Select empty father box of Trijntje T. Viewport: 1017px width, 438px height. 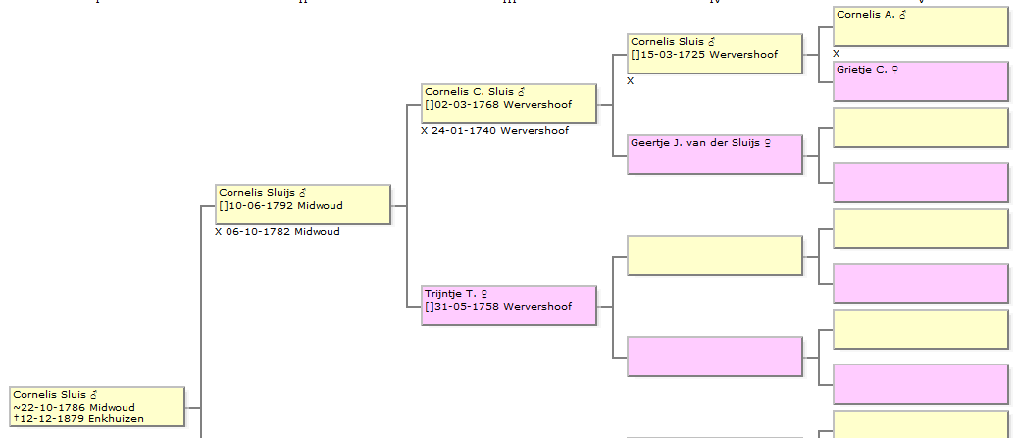point(715,256)
